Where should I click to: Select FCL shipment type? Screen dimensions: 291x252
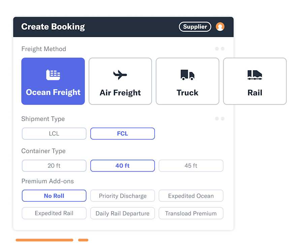coord(122,134)
